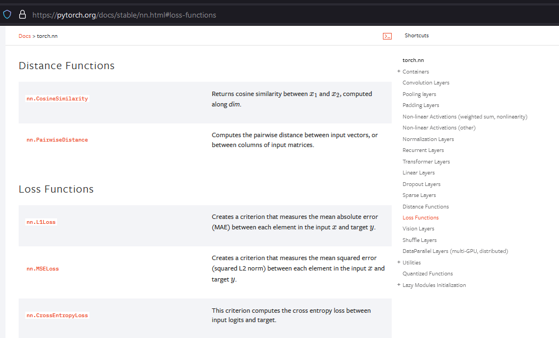Image resolution: width=559 pixels, height=338 pixels.
Task: Open the nn.MSELoss entry
Action: (42, 269)
